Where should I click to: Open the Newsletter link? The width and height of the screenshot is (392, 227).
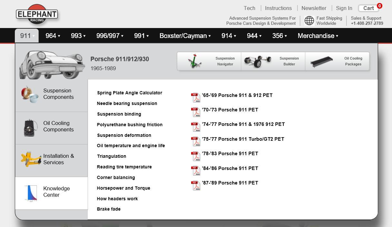314,8
